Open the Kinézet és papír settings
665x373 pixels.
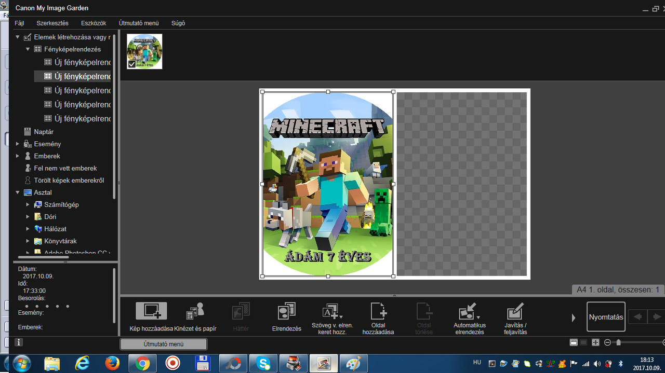195,317
